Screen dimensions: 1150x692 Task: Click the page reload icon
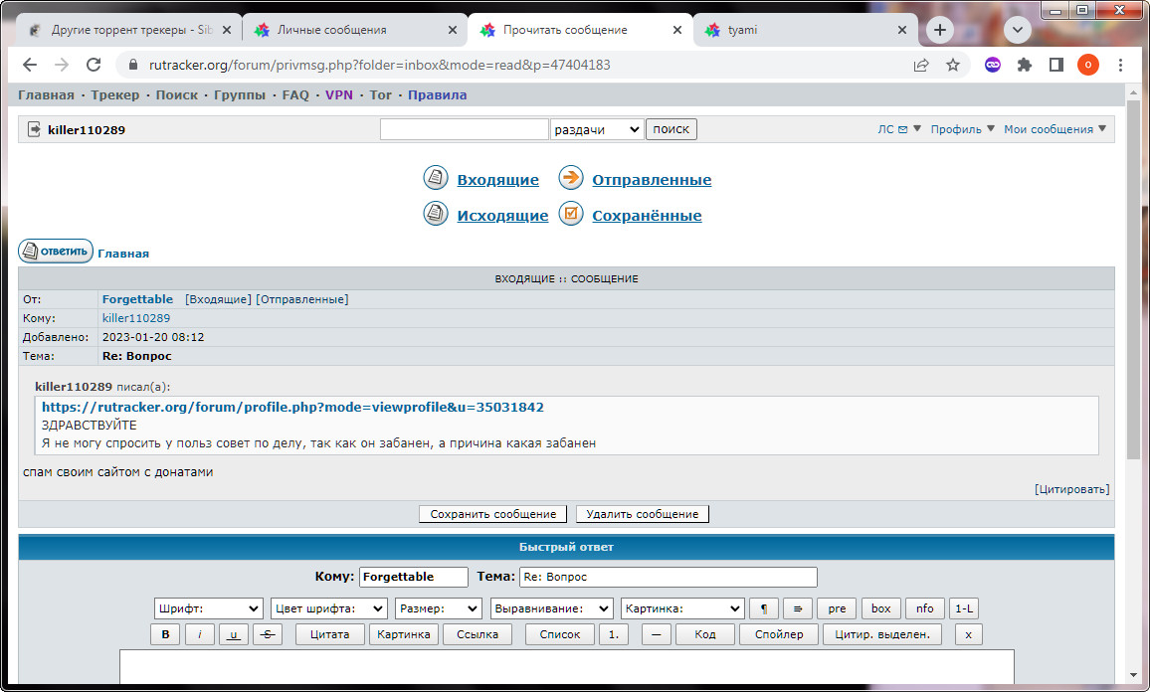point(94,65)
